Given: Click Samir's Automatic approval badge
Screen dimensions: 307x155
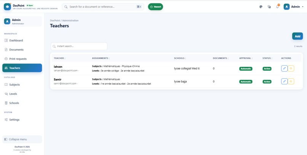Looking at the screenshot, I should (x=246, y=82).
